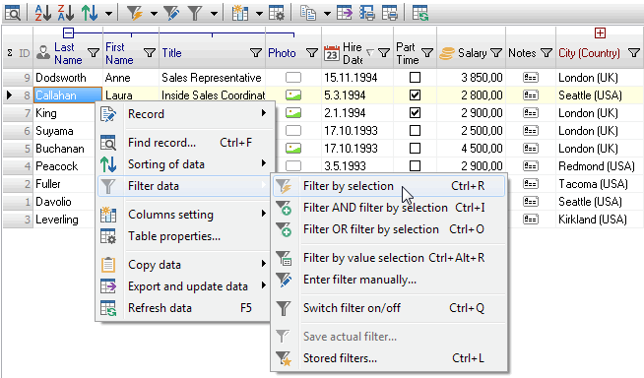Sort descending Z to A toolbar icon
The height and width of the screenshot is (378, 644).
point(66,13)
